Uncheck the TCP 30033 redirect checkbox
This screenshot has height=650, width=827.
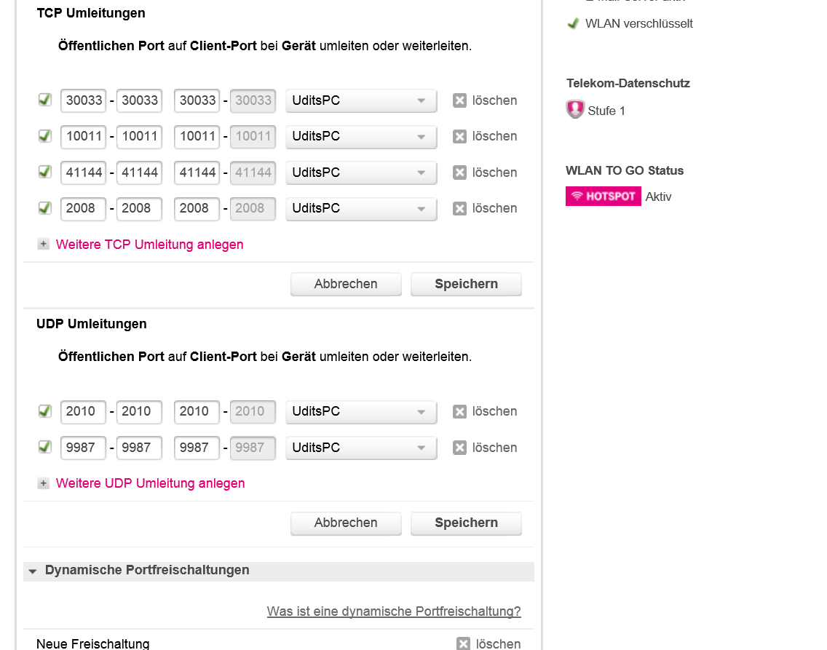tap(45, 100)
